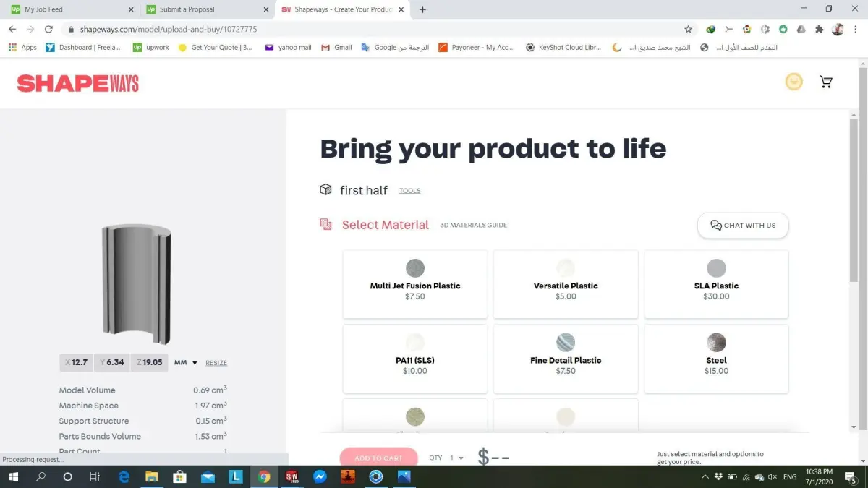Open KeyShot Cloud Library bookmark

click(563, 48)
